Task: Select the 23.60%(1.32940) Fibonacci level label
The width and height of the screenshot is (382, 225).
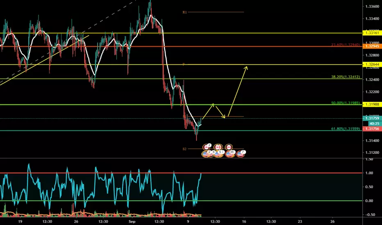Action: 346,45
